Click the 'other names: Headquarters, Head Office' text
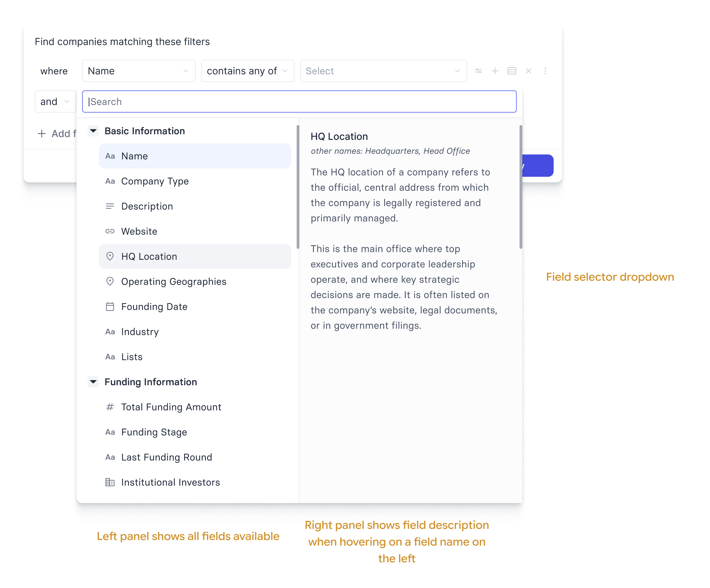This screenshot has height=588, width=710. pyautogui.click(x=390, y=151)
